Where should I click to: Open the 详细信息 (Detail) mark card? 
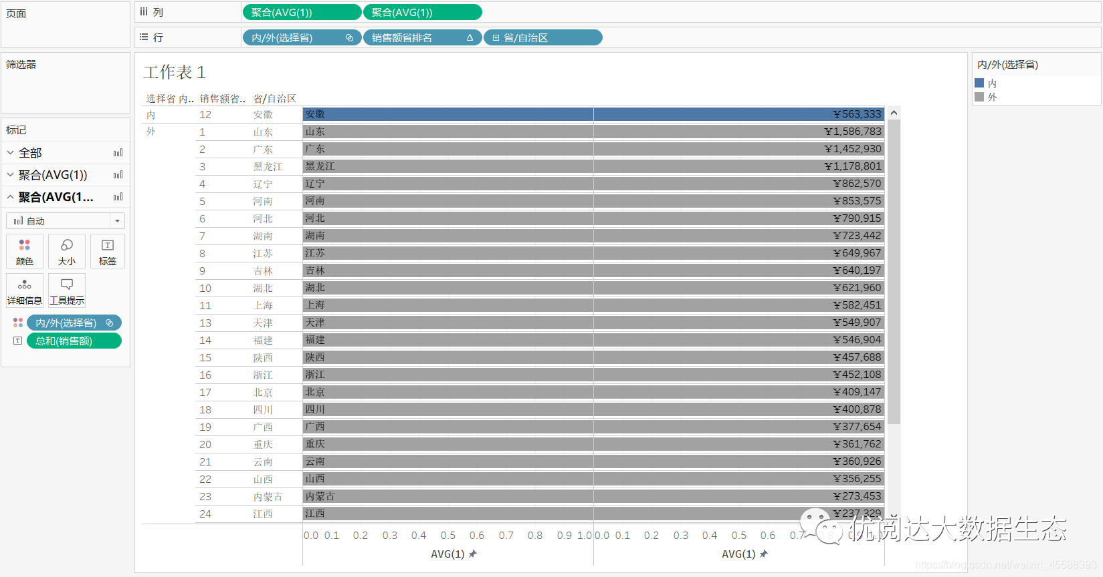25,291
